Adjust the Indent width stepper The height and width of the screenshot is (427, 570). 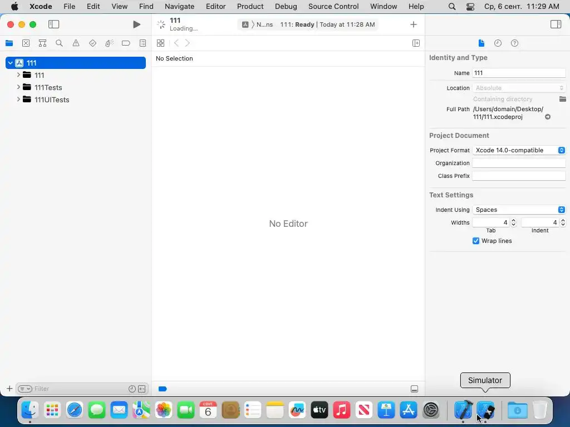[563, 222]
